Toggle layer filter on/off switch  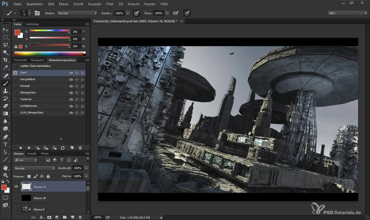tap(88, 160)
